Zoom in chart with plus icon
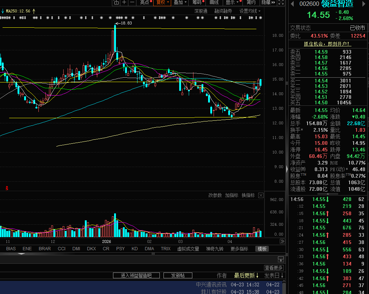 [x=124, y=3]
